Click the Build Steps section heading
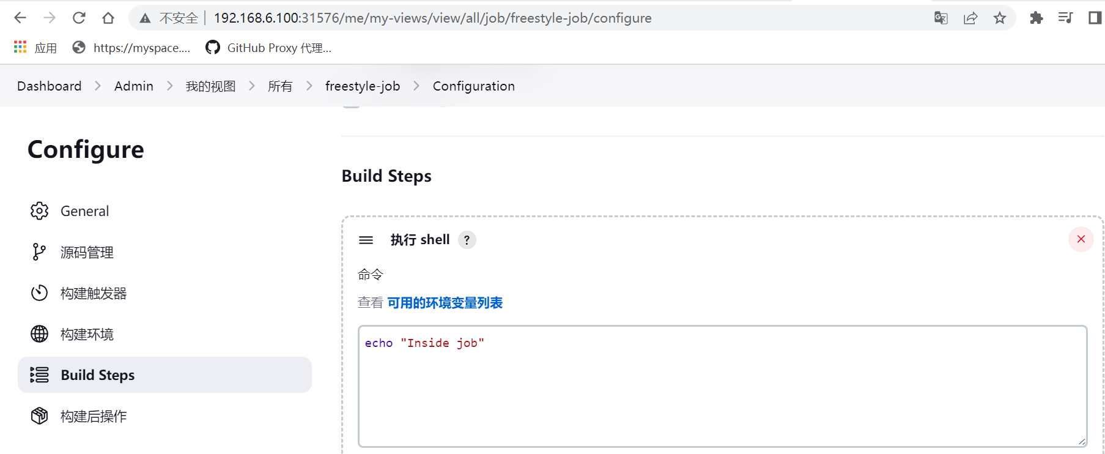1105x454 pixels. pos(386,176)
